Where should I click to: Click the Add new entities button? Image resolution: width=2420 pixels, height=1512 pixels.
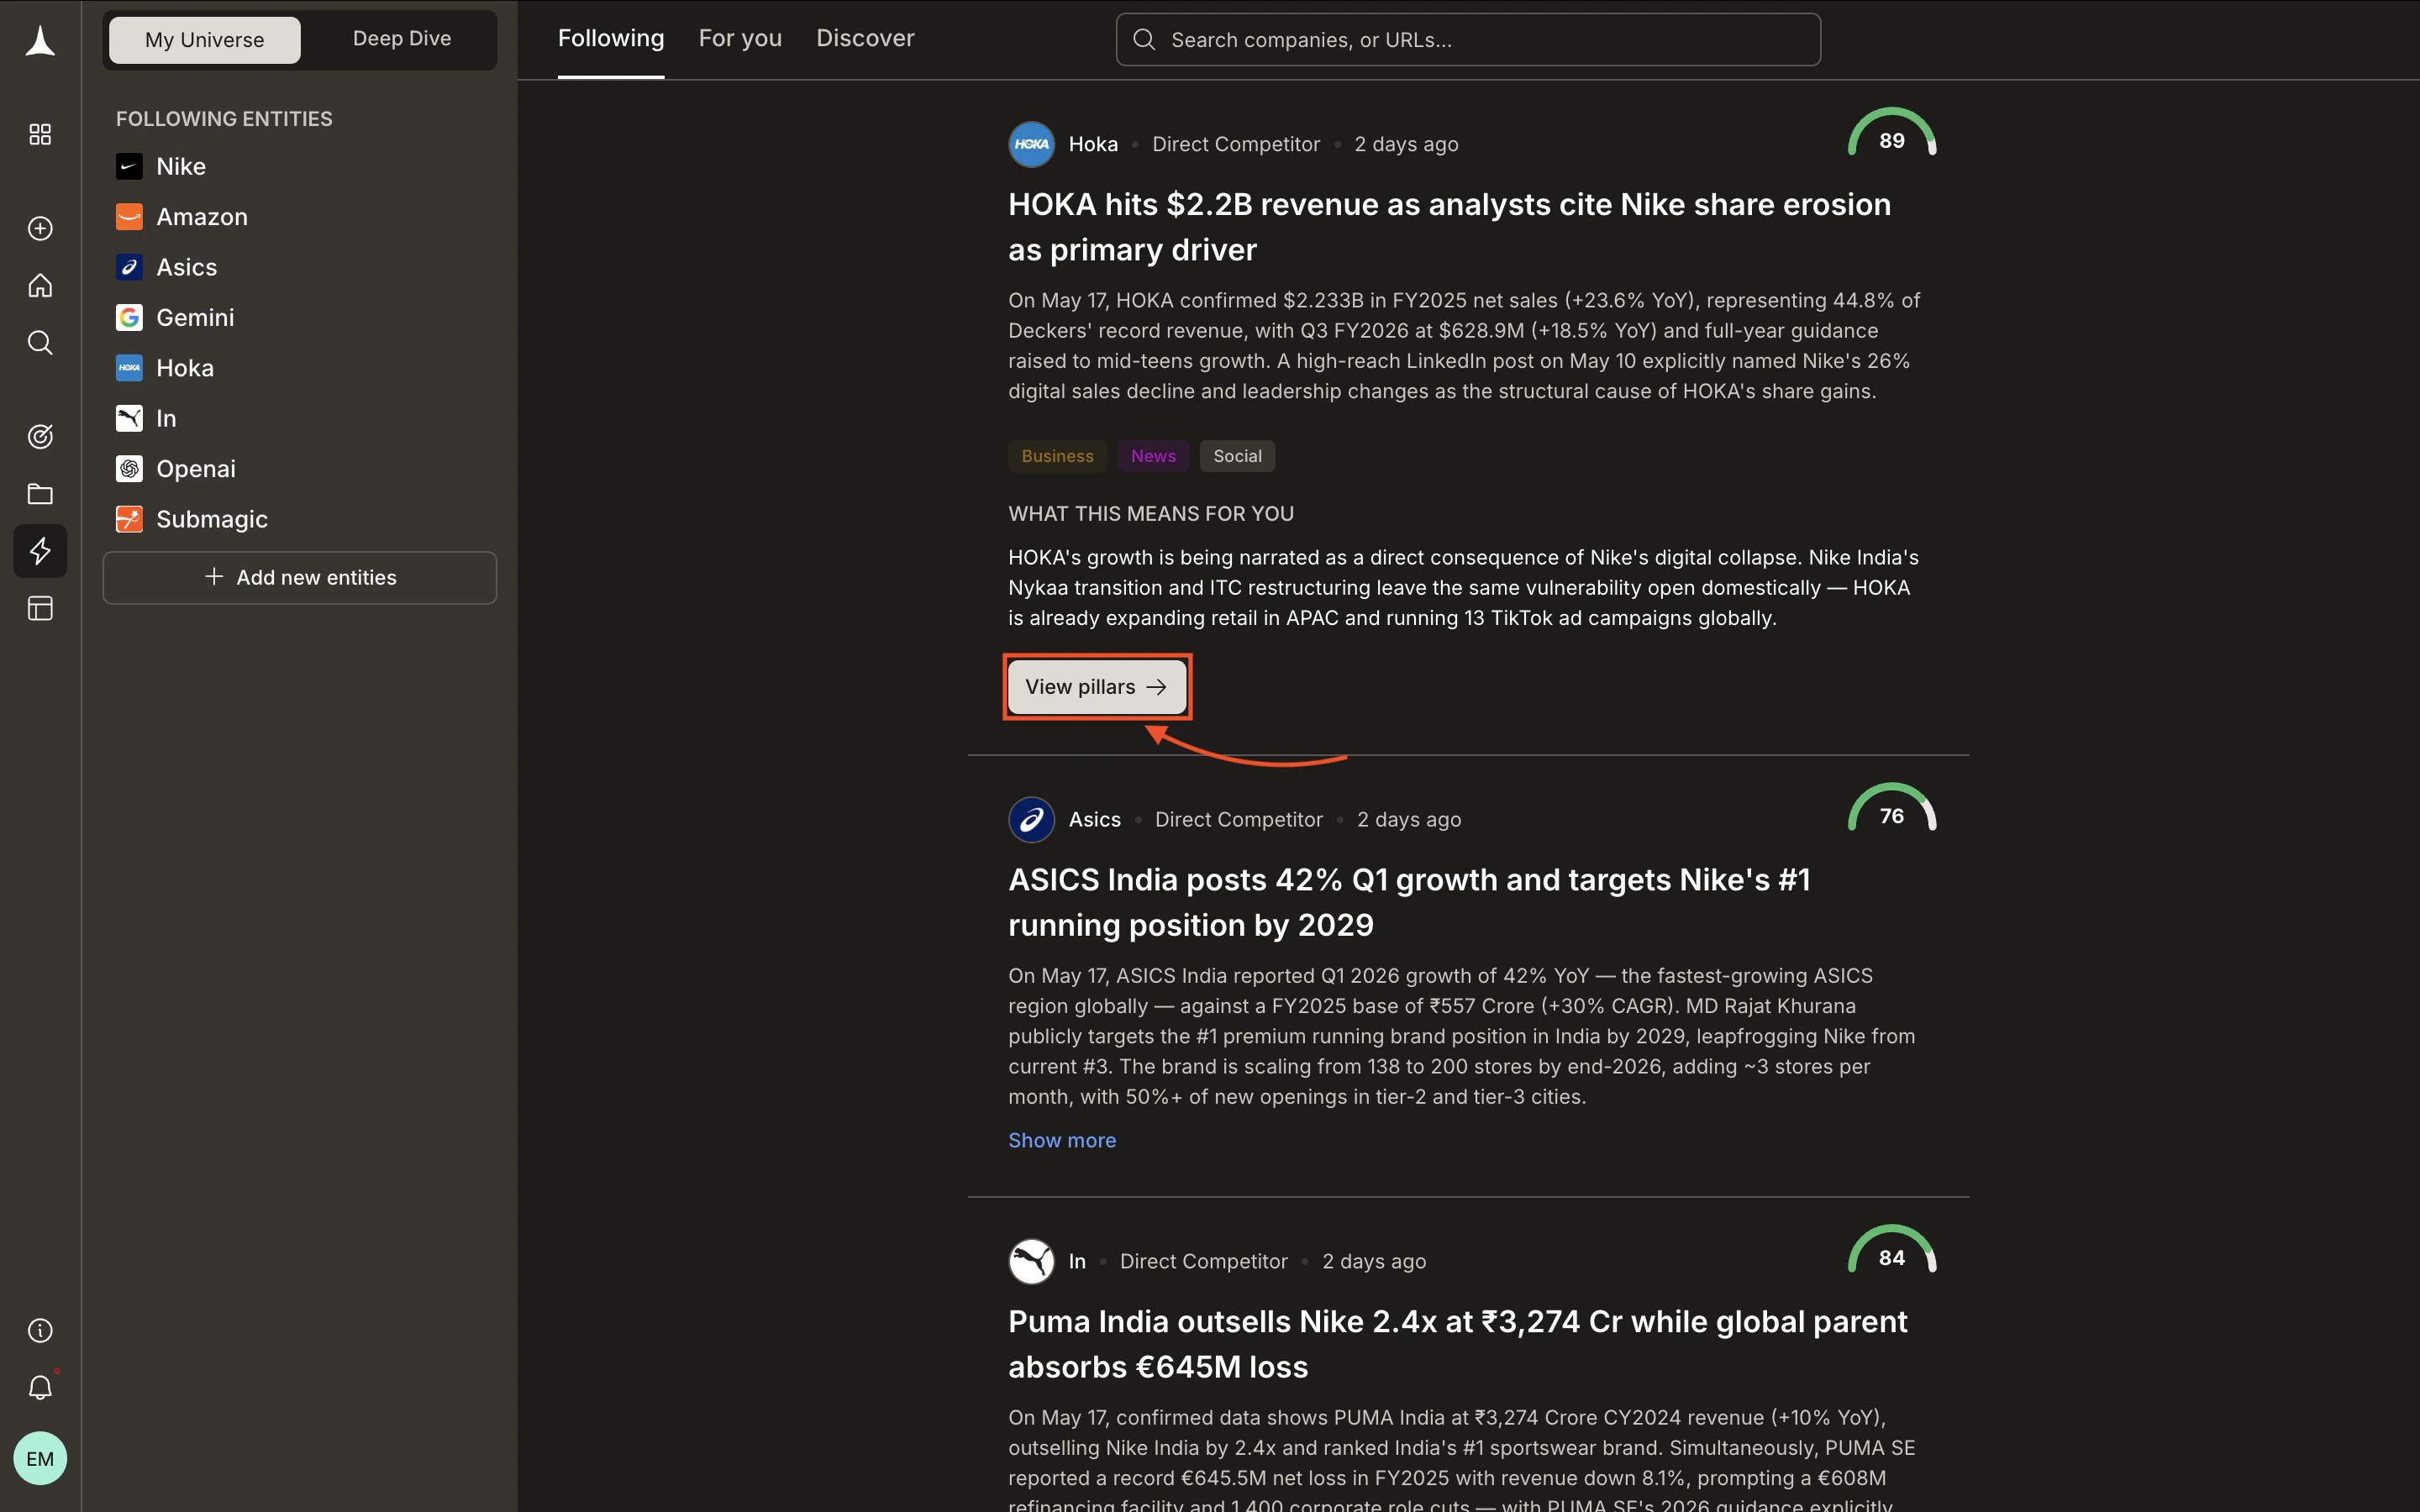click(299, 577)
